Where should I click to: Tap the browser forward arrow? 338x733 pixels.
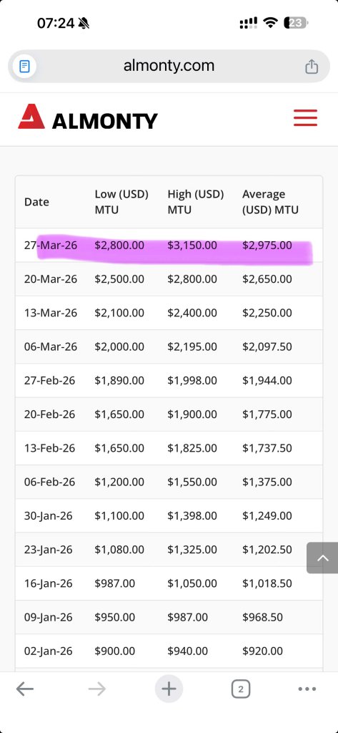pos(96,689)
